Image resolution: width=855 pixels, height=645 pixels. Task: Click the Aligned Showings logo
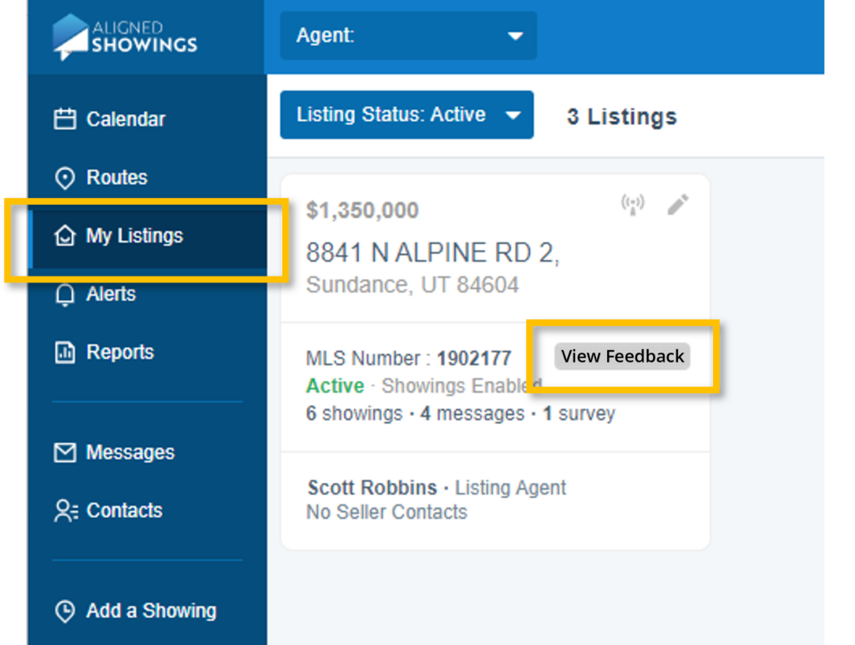click(x=125, y=37)
